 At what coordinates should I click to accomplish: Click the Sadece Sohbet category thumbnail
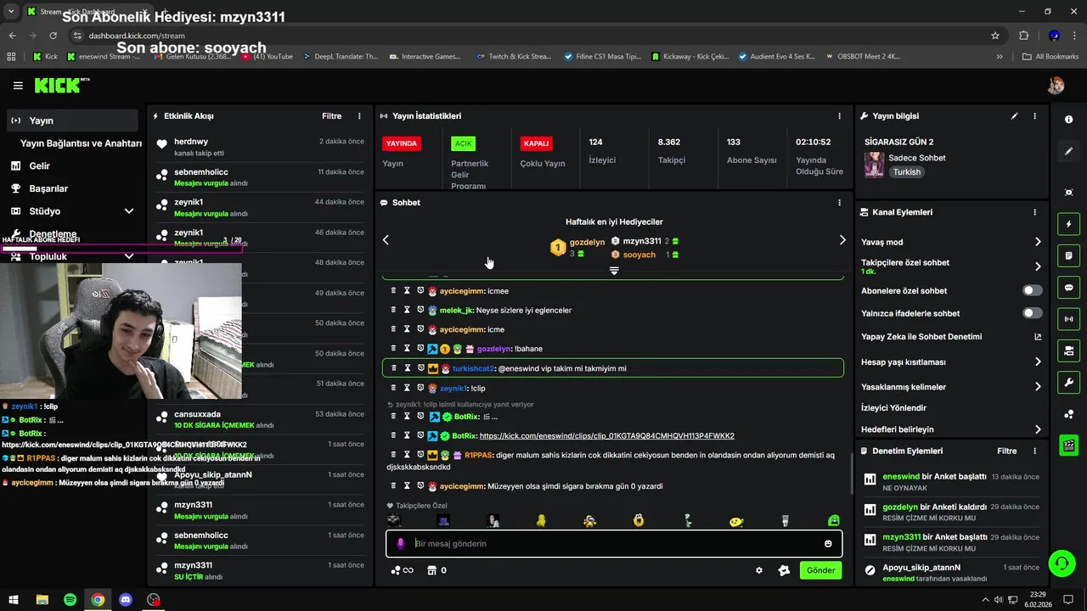[874, 165]
